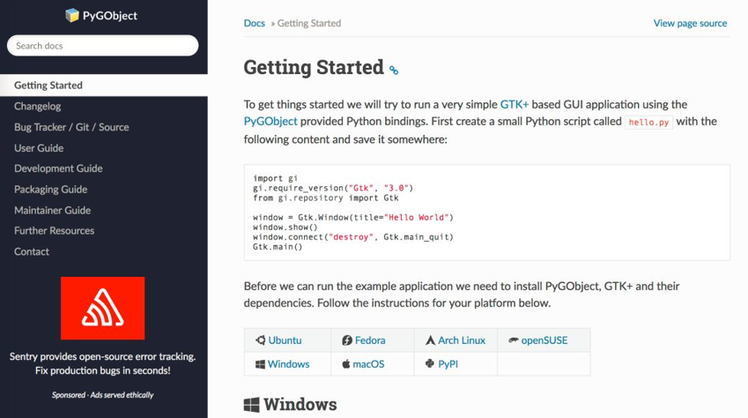Click the View page source link
Image resolution: width=748 pixels, height=418 pixels.
[x=690, y=23]
